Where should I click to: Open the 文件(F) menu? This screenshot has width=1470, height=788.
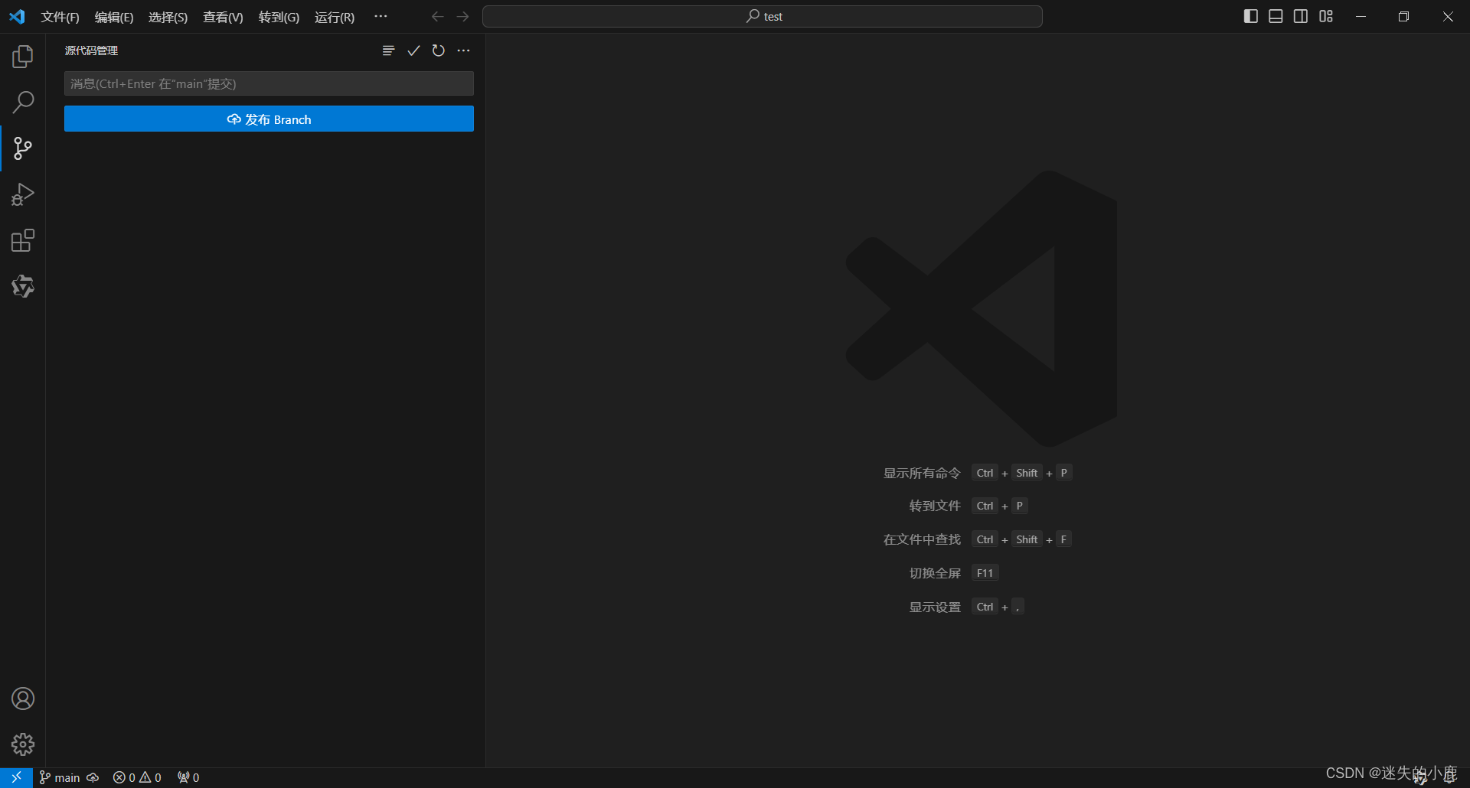point(60,17)
